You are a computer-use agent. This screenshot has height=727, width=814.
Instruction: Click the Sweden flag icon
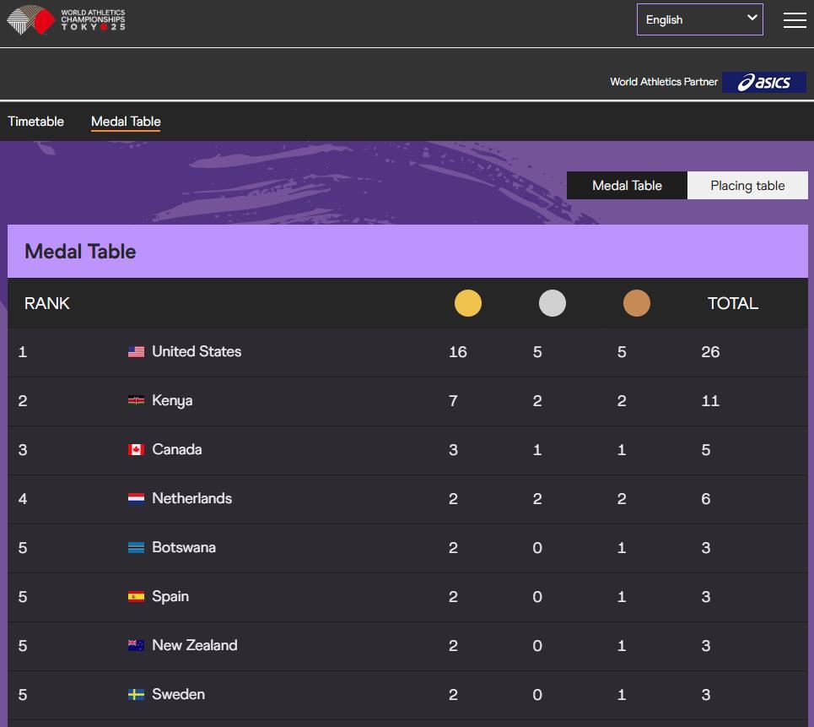(x=136, y=695)
